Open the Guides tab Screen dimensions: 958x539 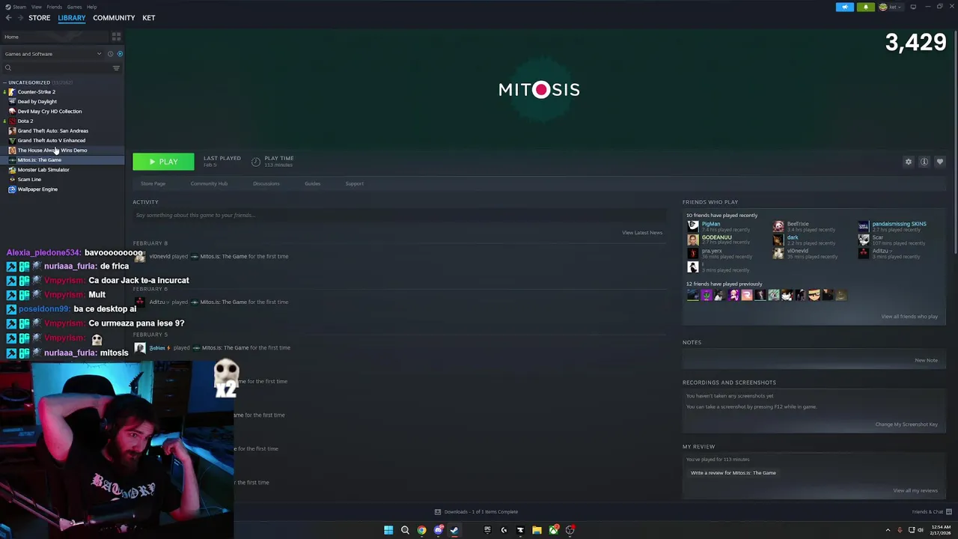pos(312,183)
